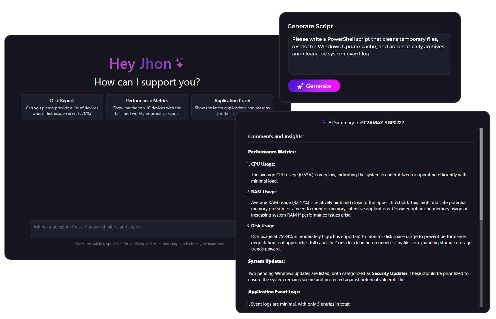Choose the Performance Metrics suggestion card

147,107
